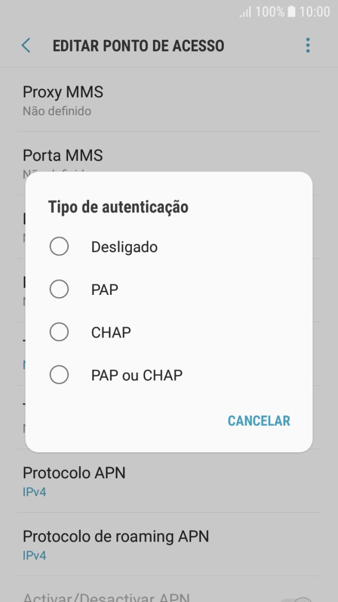Tap IPv4 under Protocolo de roaming APN
Screen dimensions: 338x602
tap(34, 555)
